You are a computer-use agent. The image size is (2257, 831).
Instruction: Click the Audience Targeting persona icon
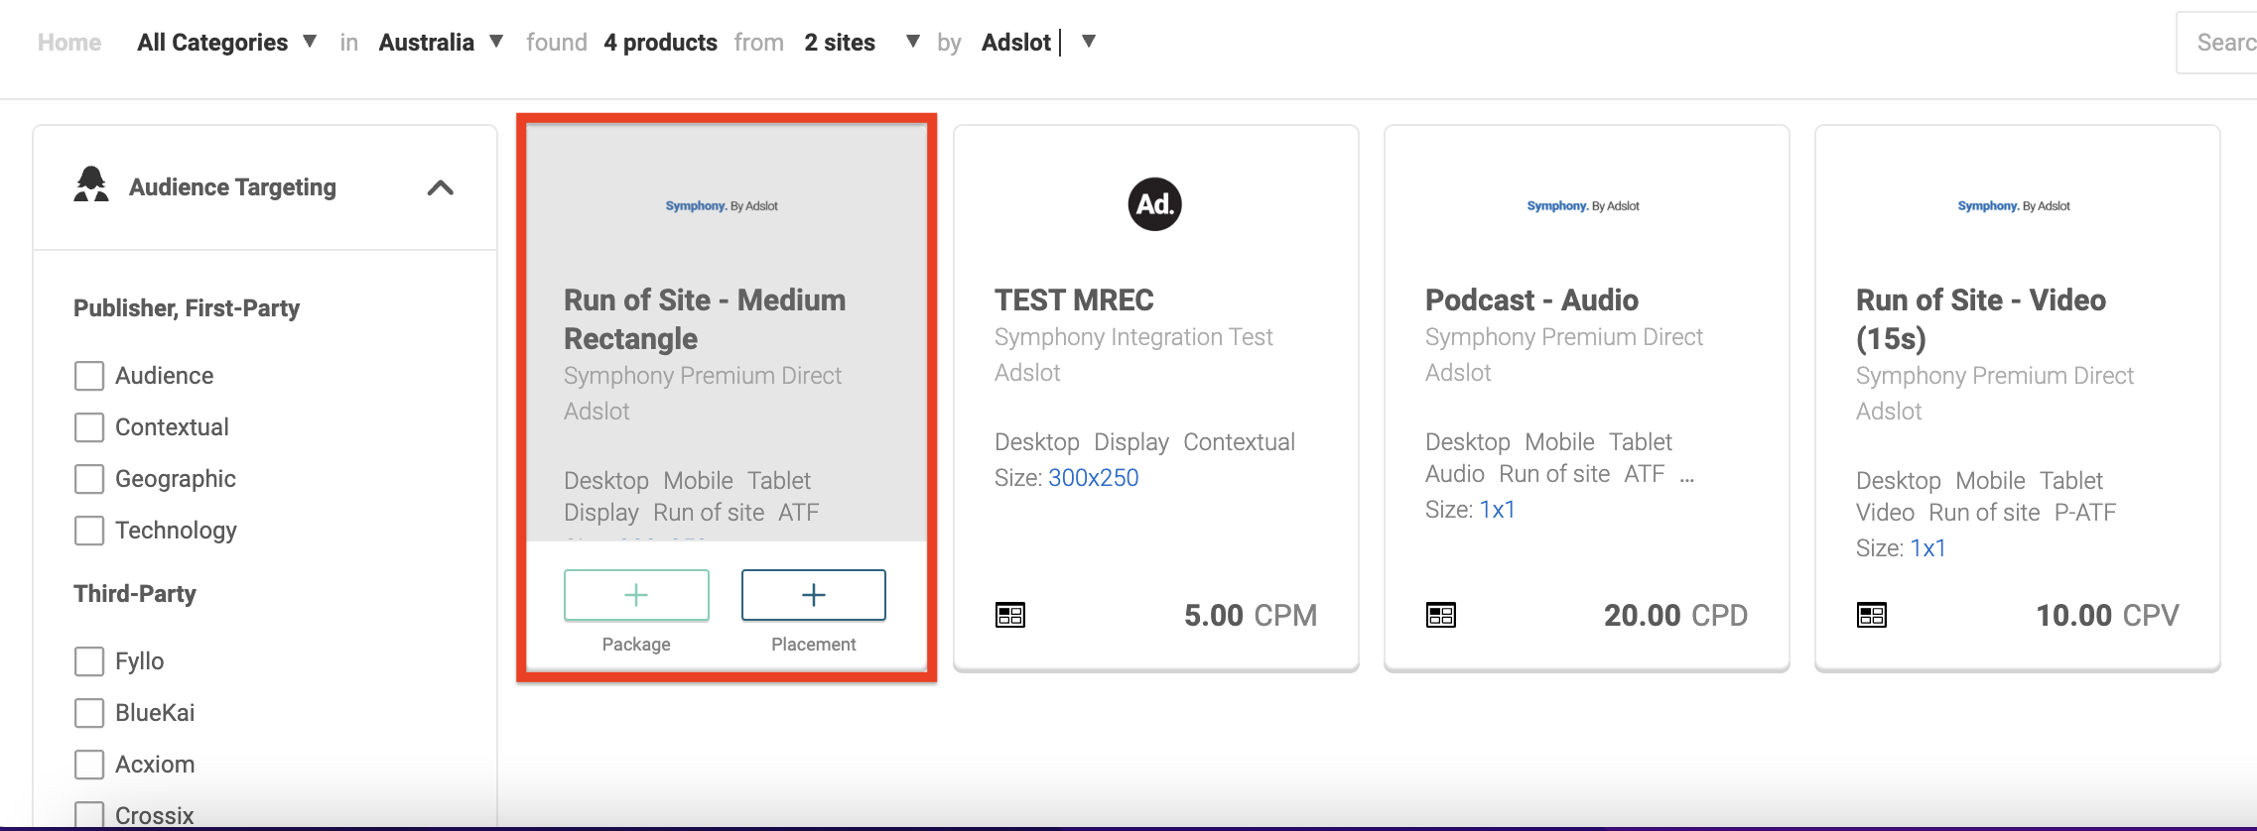[x=91, y=184]
